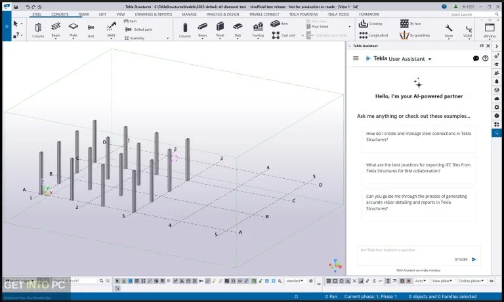Screen dimensions: 504x302
Task: Select the Cast unit tool
Action: (283, 35)
